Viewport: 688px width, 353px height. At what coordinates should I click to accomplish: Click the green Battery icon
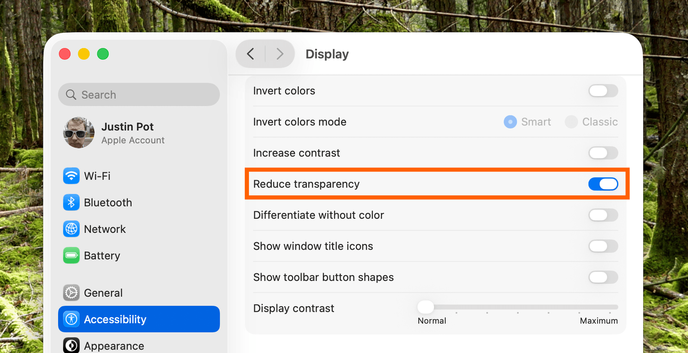pos(71,256)
